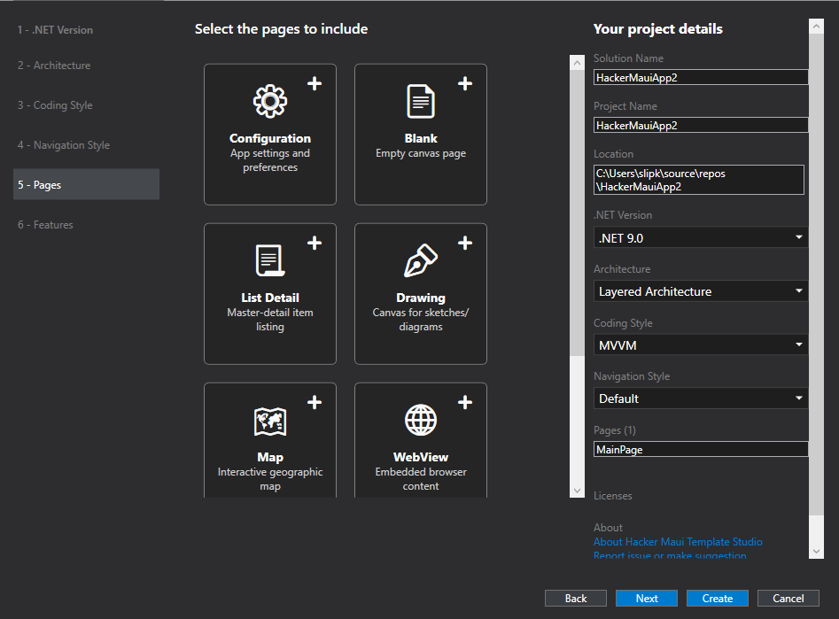This screenshot has height=619, width=839.
Task: Expand the Navigation Style dropdown
Action: click(700, 398)
